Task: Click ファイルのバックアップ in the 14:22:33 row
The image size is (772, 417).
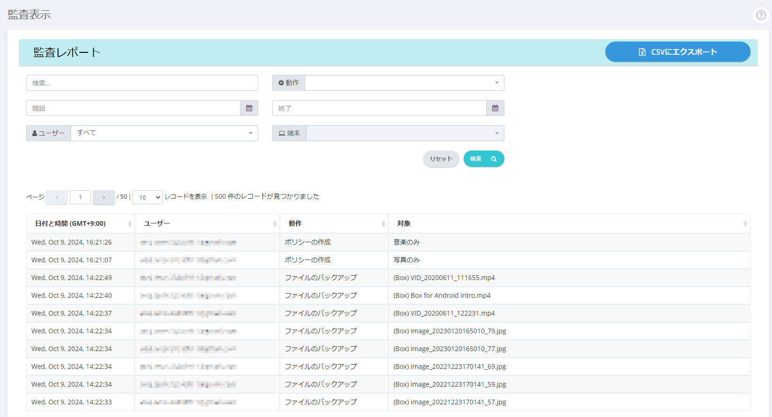Action: [321, 402]
